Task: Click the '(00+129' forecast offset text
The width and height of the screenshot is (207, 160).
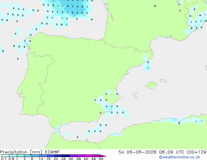Action: click(x=197, y=152)
